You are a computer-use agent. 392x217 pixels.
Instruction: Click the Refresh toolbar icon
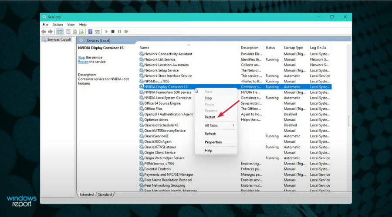coord(75,32)
